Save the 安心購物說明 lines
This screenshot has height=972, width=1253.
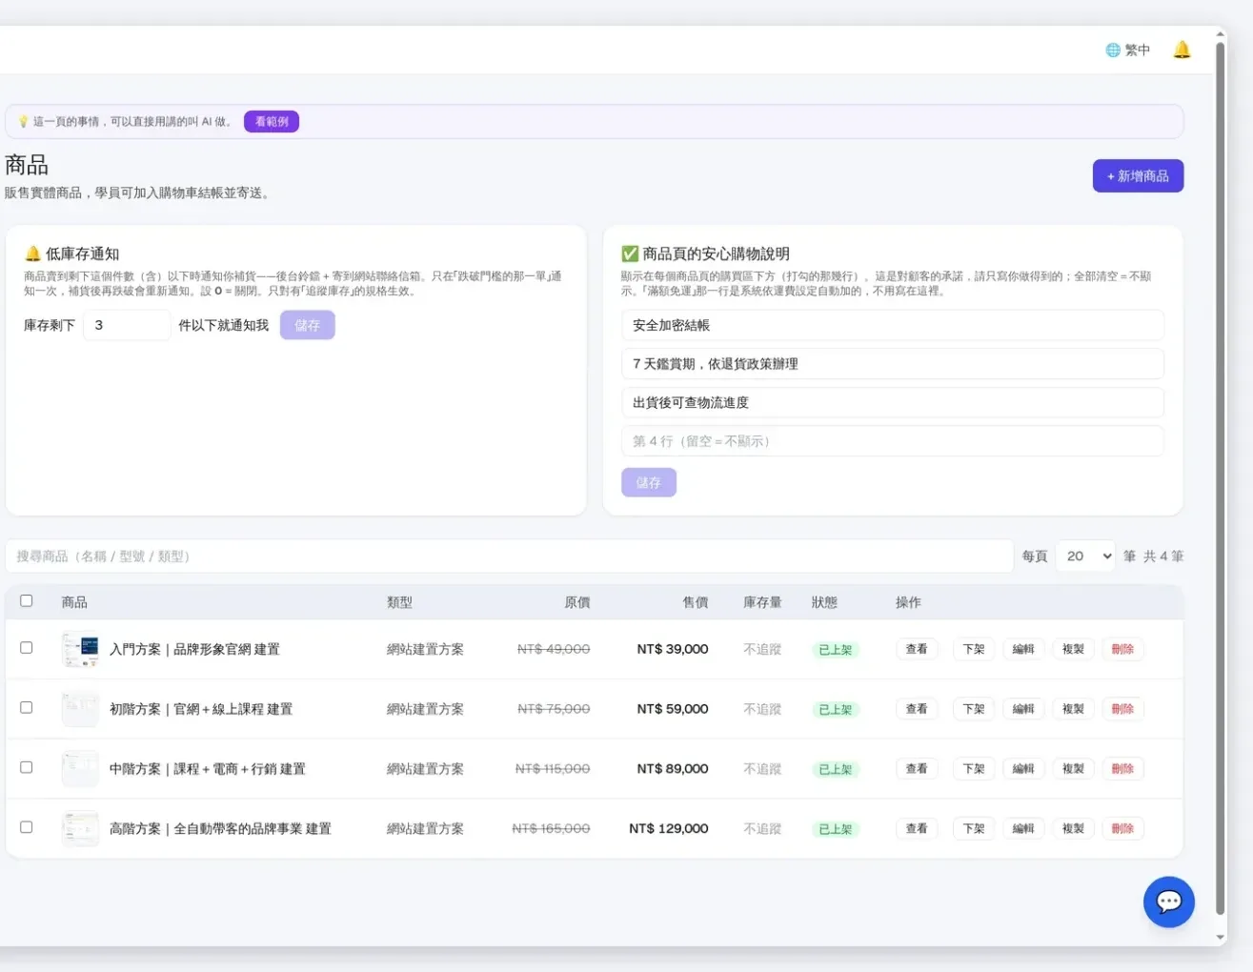pyautogui.click(x=649, y=483)
